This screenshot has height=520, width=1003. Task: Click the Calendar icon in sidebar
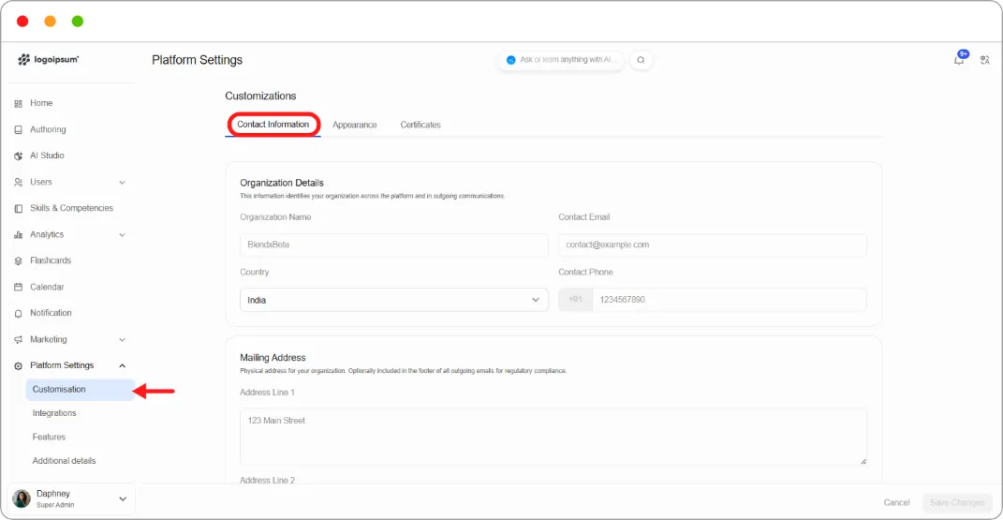pyautogui.click(x=18, y=288)
